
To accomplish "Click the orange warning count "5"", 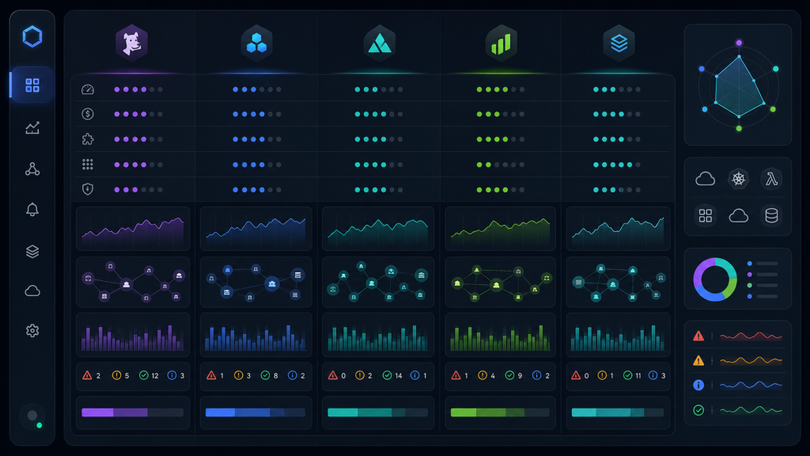I will coord(127,376).
